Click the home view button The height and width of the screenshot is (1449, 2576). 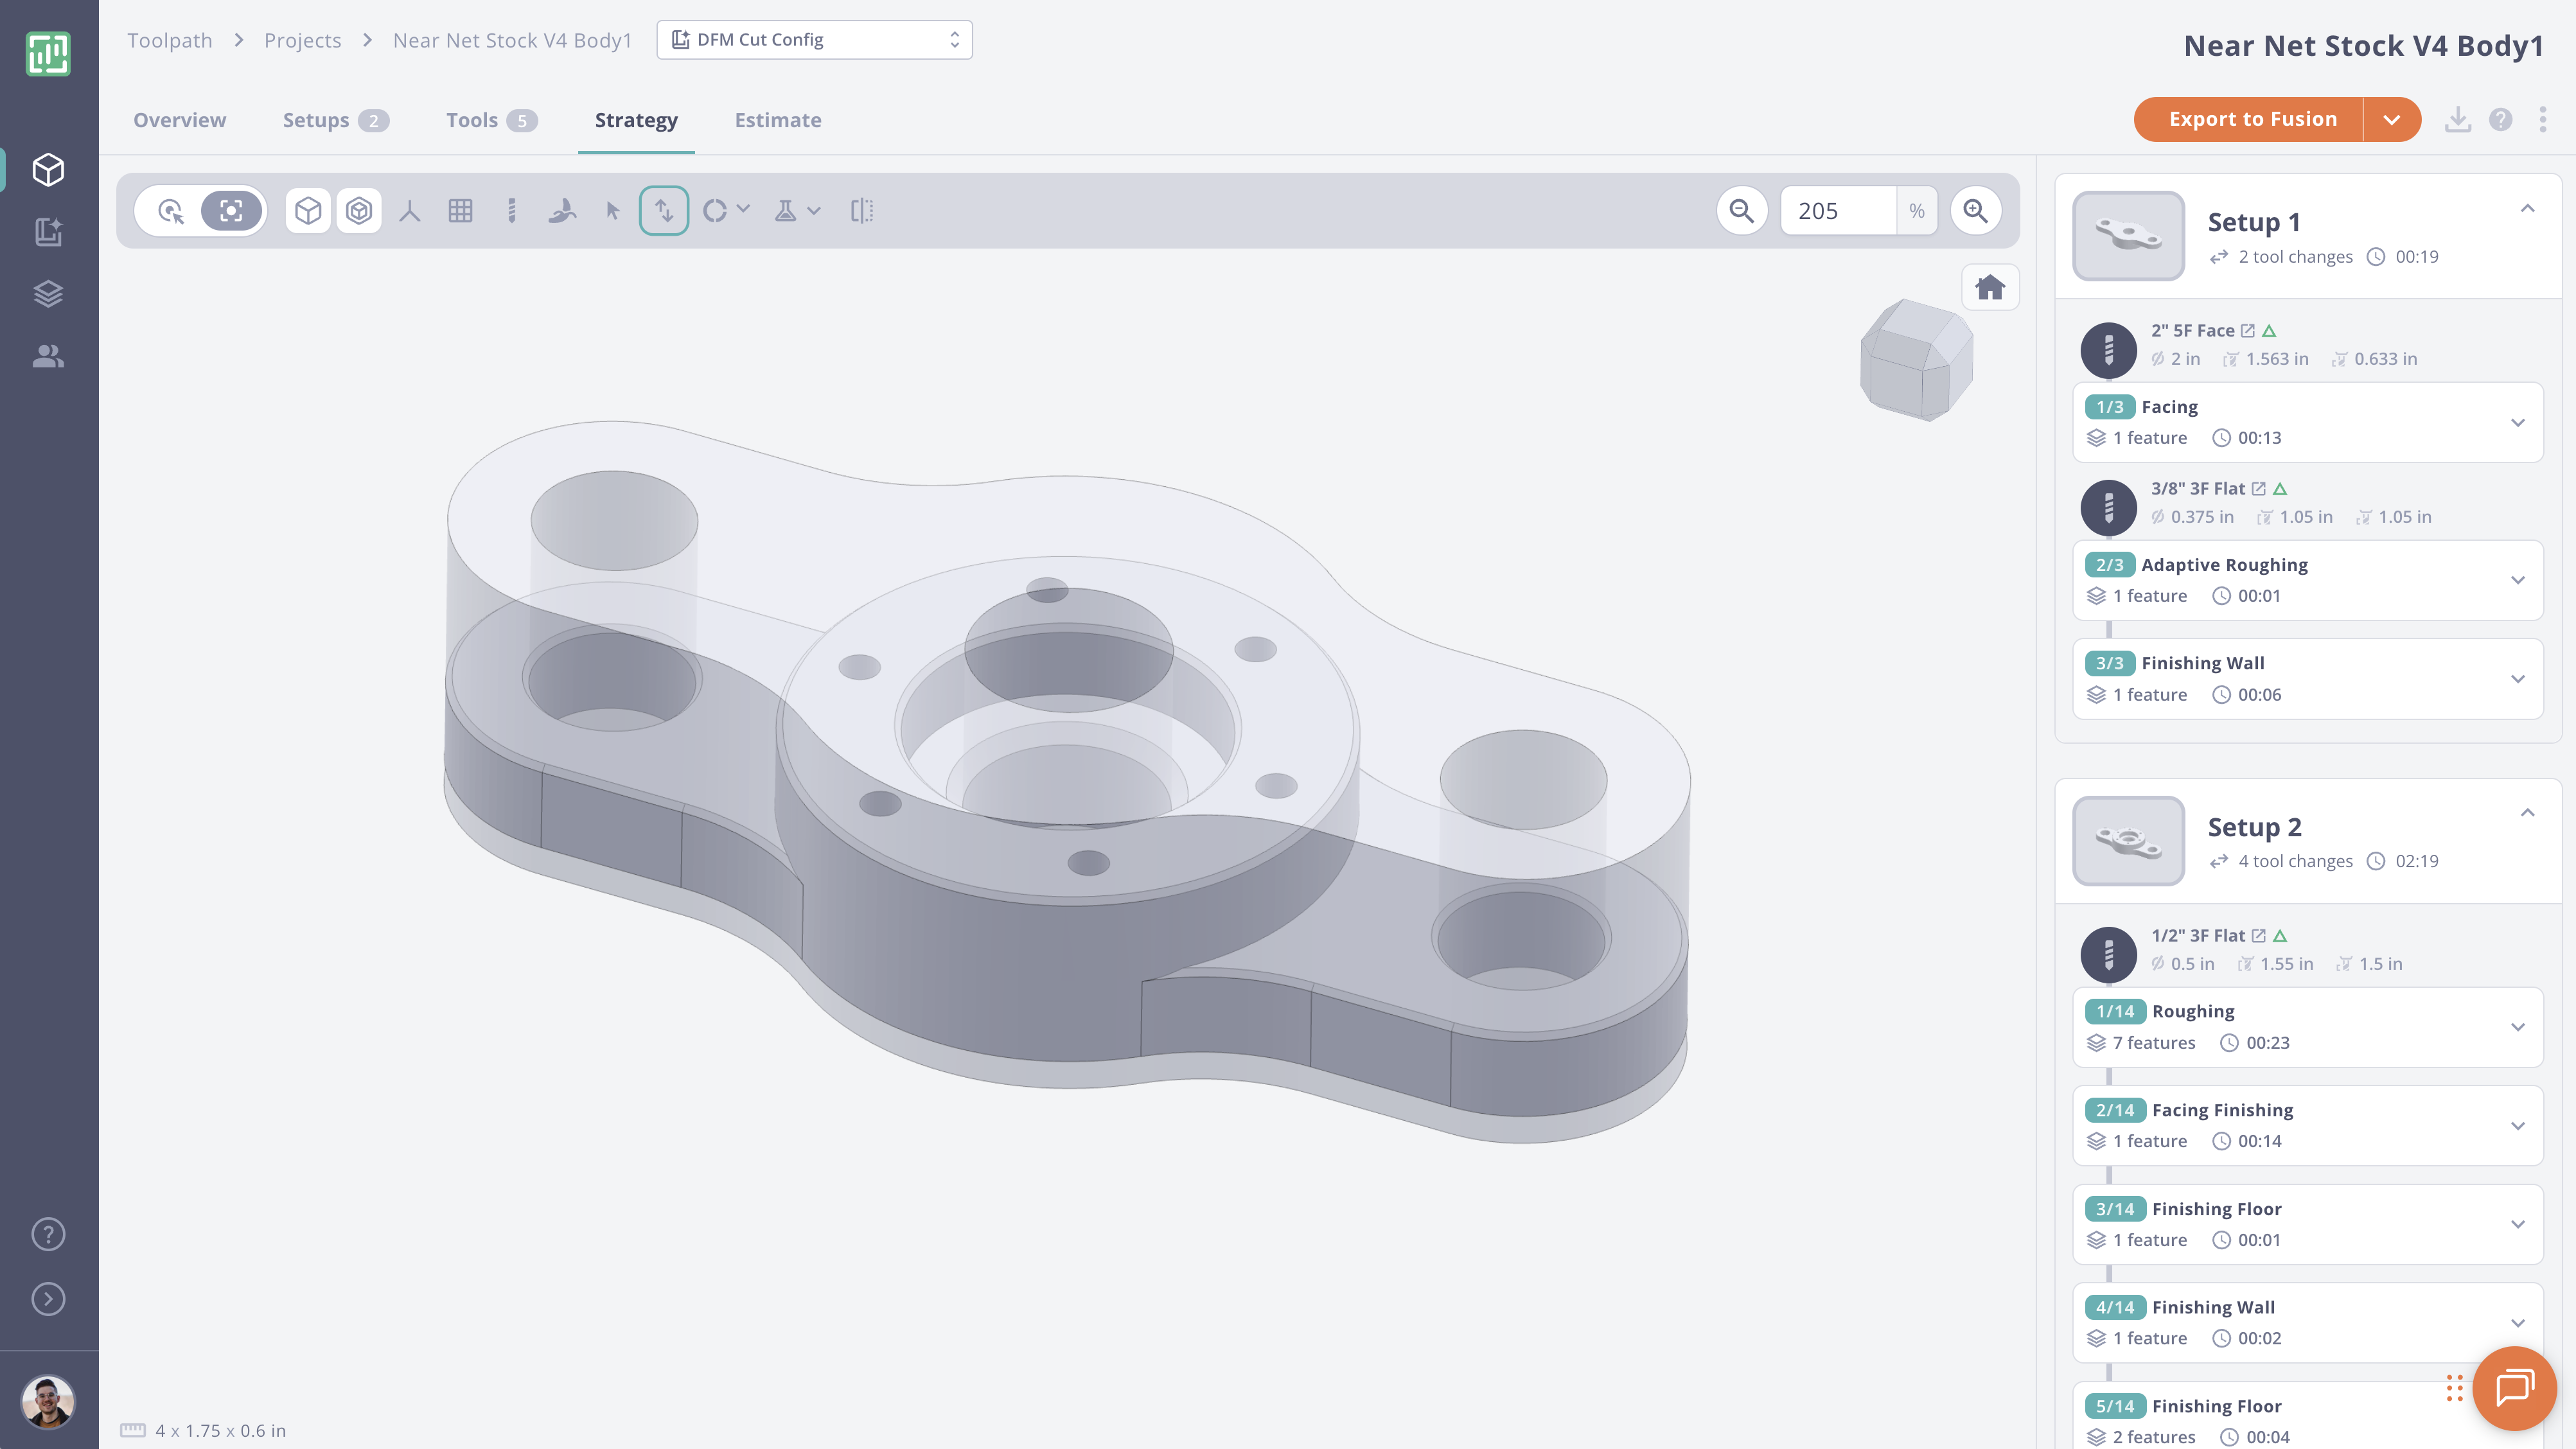1990,288
